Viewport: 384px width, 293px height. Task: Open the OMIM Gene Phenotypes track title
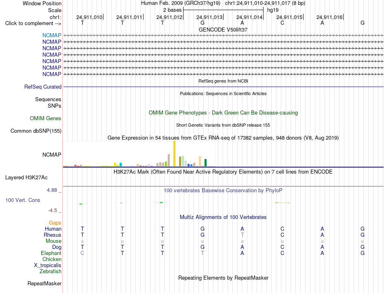point(223,113)
